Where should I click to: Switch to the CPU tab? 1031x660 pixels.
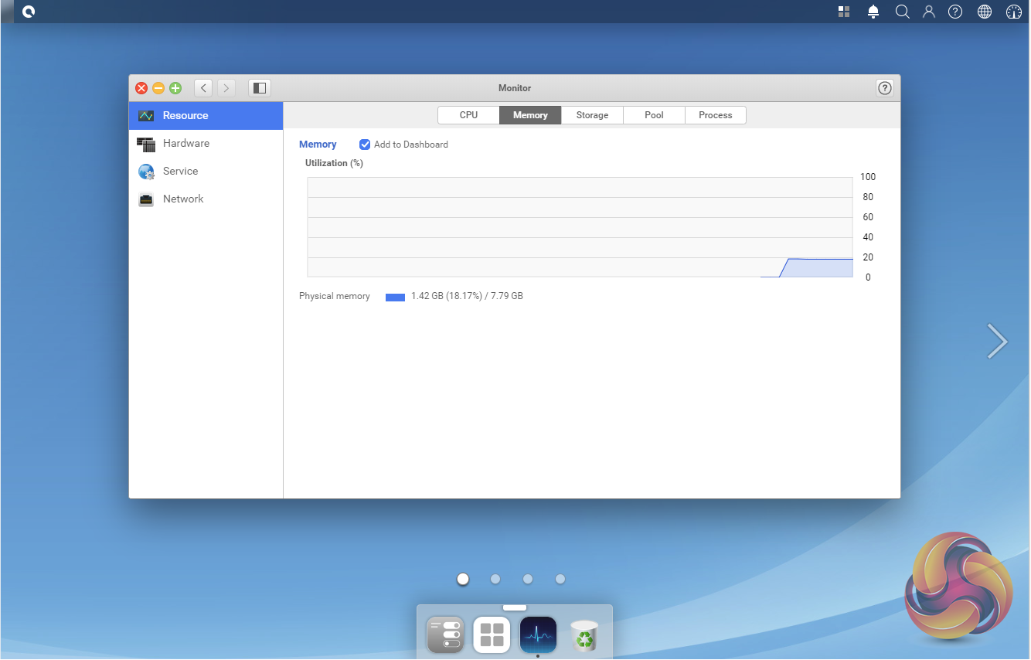tap(468, 115)
